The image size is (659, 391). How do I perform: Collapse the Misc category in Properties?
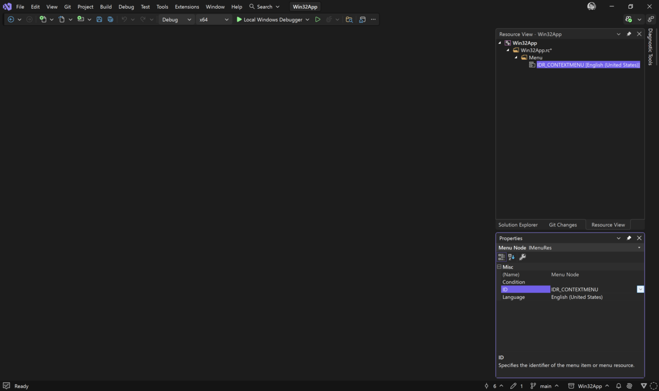tap(499, 267)
